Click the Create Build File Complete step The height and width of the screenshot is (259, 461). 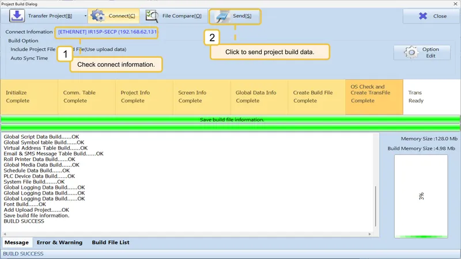click(x=316, y=97)
